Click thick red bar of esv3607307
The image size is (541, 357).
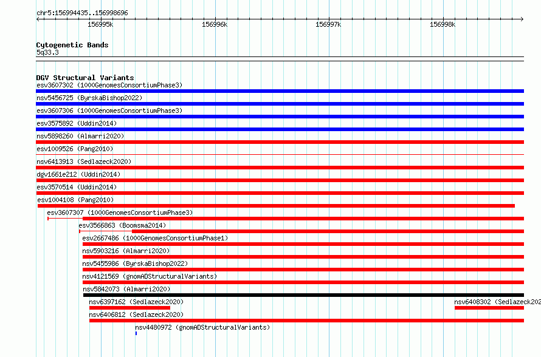[x=303, y=219]
